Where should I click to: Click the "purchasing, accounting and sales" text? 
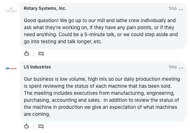[x=62, y=100]
